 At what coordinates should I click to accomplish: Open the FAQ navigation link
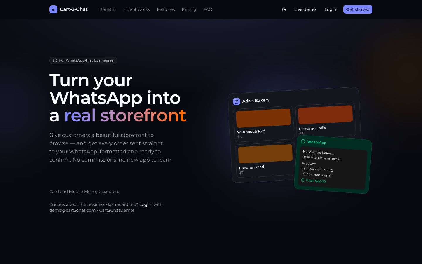coord(208,9)
